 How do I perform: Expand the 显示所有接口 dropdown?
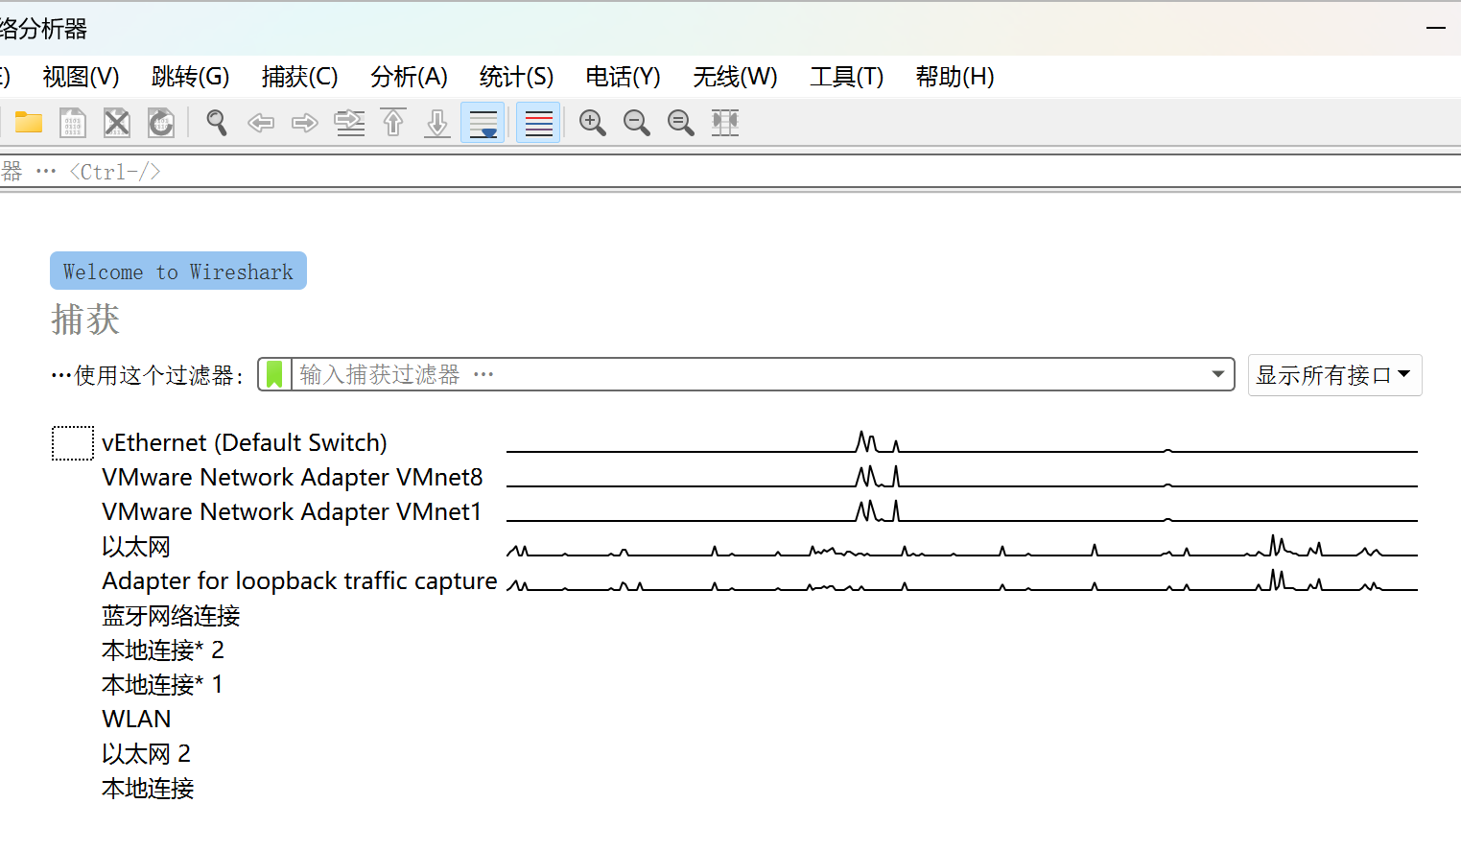1333,375
